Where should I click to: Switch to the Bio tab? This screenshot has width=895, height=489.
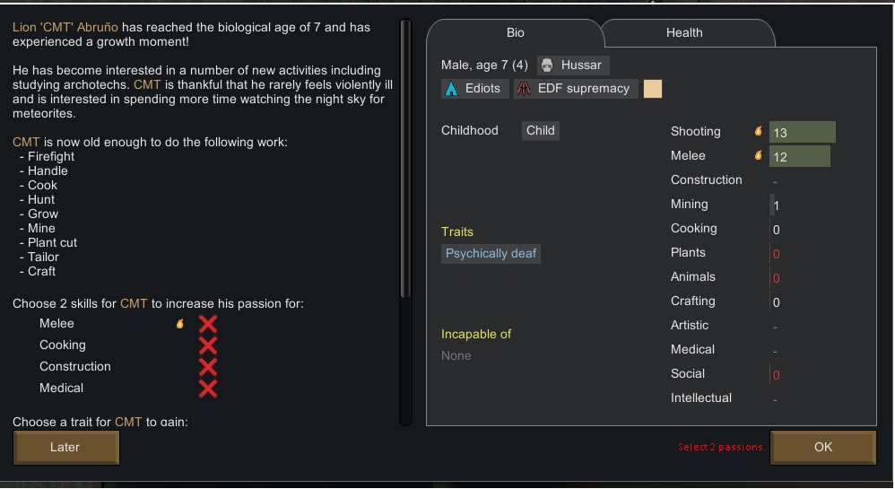click(516, 32)
